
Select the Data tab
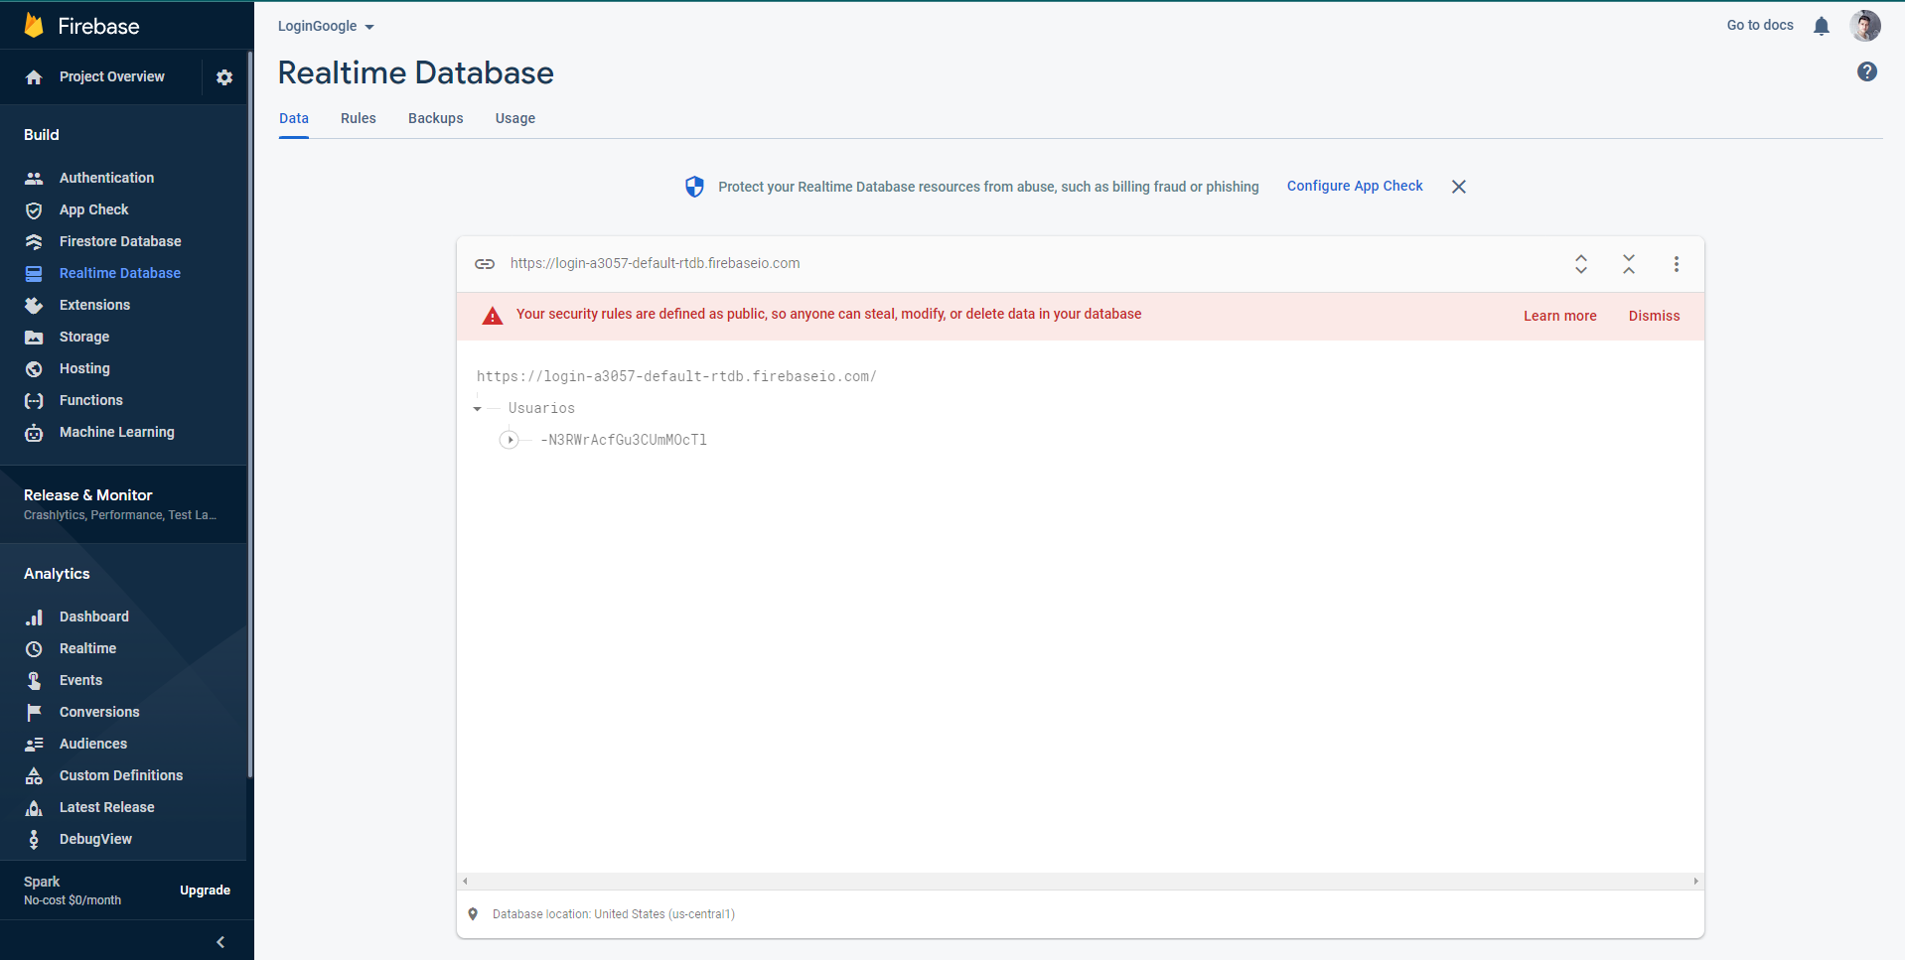294,118
